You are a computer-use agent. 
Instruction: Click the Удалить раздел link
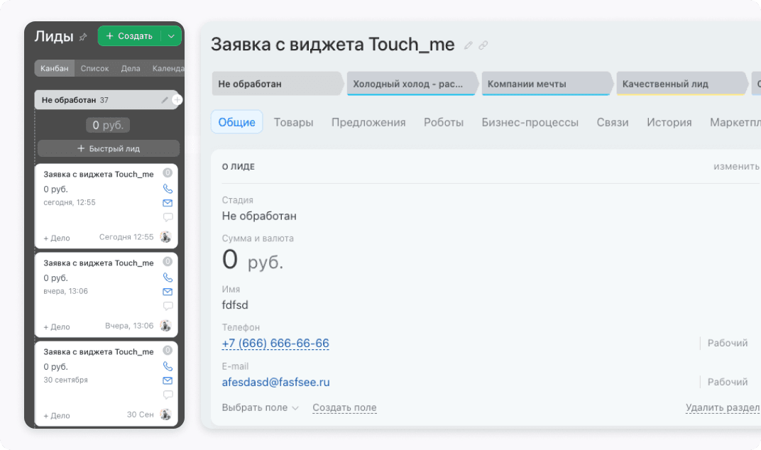tap(723, 407)
